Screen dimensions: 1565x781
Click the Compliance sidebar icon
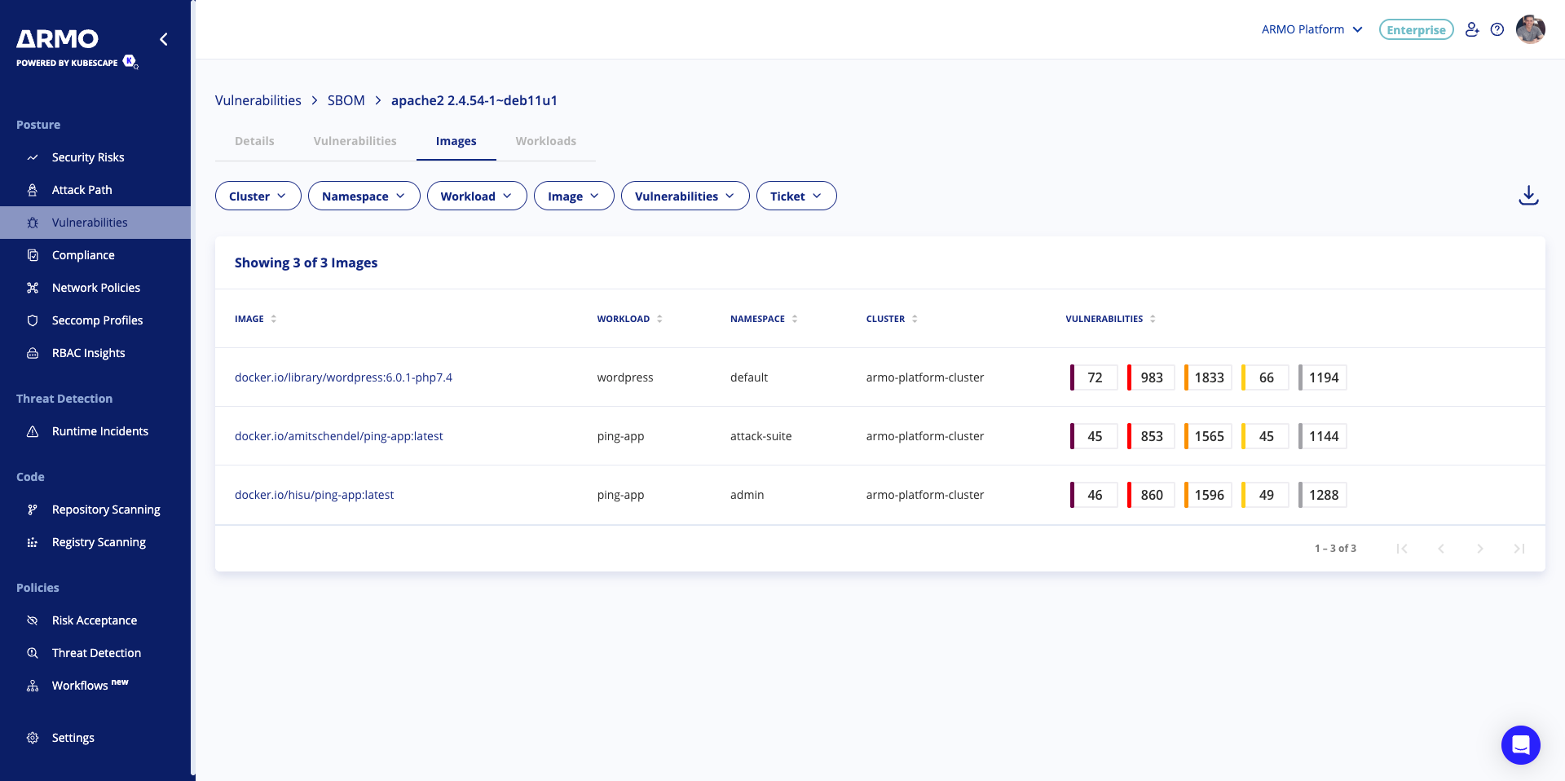tap(33, 255)
